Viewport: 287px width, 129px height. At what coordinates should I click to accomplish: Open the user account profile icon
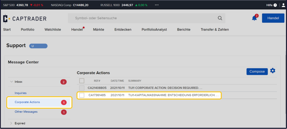(x=283, y=5)
